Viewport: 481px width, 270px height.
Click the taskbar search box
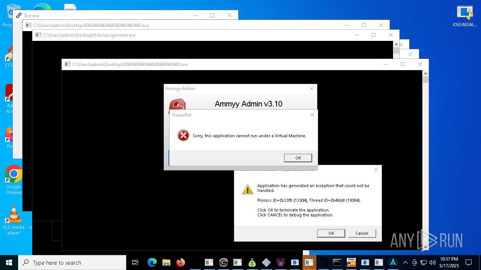point(72,262)
